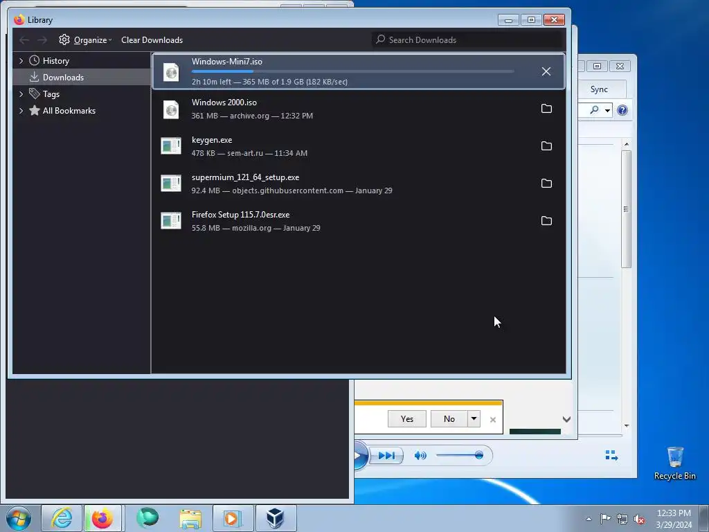
Task: Mute the media player volume
Action: pyautogui.click(x=420, y=456)
